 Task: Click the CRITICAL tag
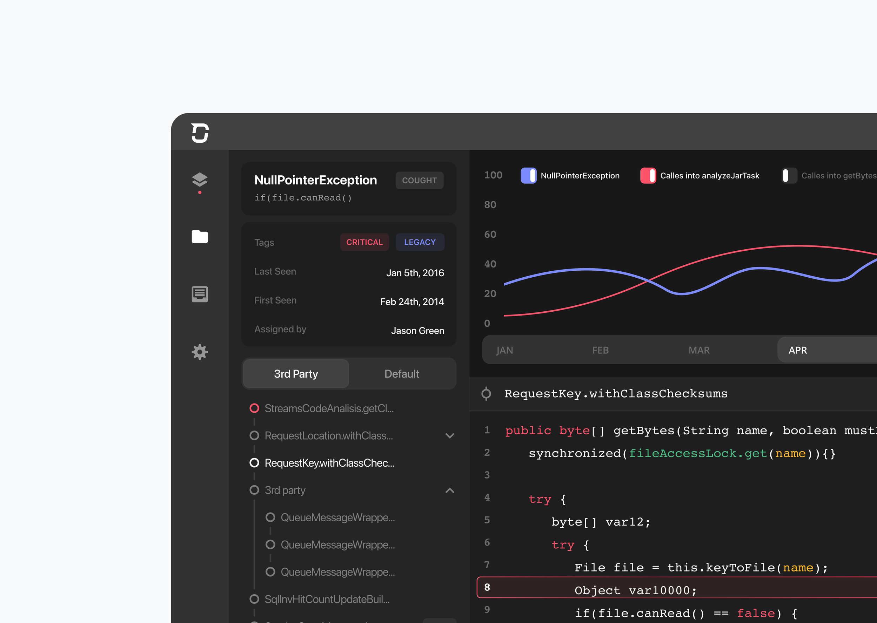click(x=364, y=242)
